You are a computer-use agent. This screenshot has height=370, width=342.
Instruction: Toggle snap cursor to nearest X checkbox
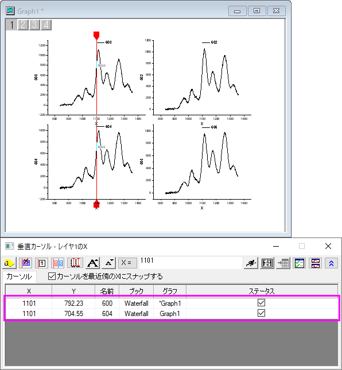coord(52,276)
